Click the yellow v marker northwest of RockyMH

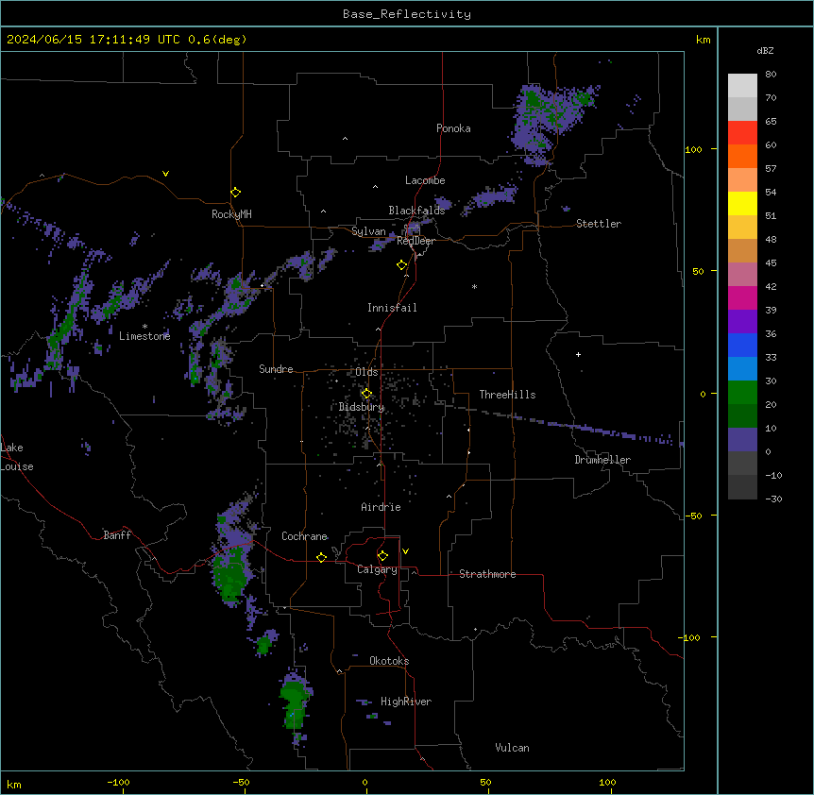click(165, 174)
